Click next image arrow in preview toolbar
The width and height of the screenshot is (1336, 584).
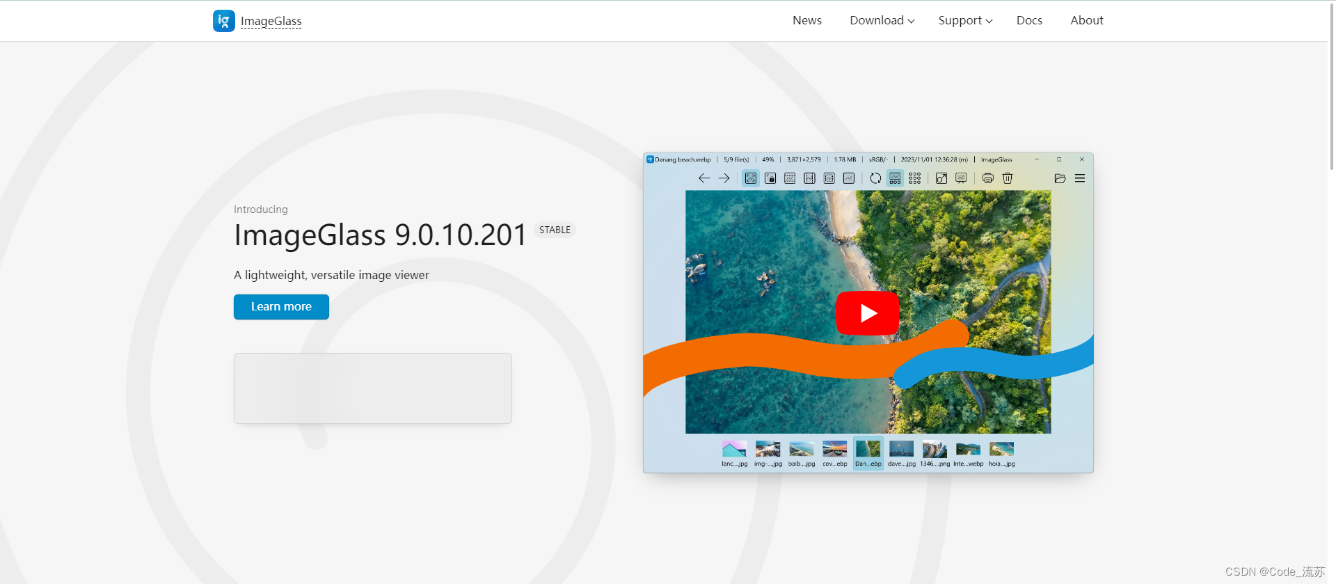pos(724,178)
